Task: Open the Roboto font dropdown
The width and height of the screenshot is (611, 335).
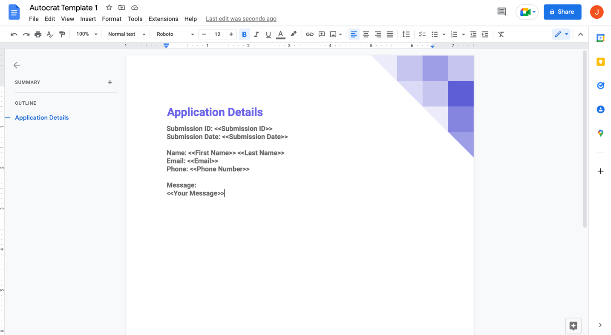Action: [175, 34]
